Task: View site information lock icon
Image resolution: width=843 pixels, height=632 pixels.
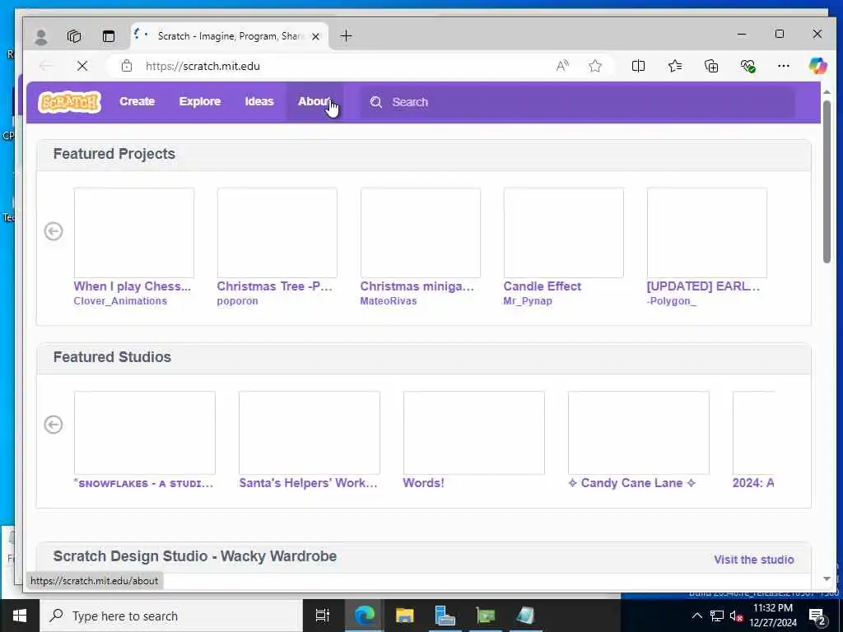Action: coord(126,66)
